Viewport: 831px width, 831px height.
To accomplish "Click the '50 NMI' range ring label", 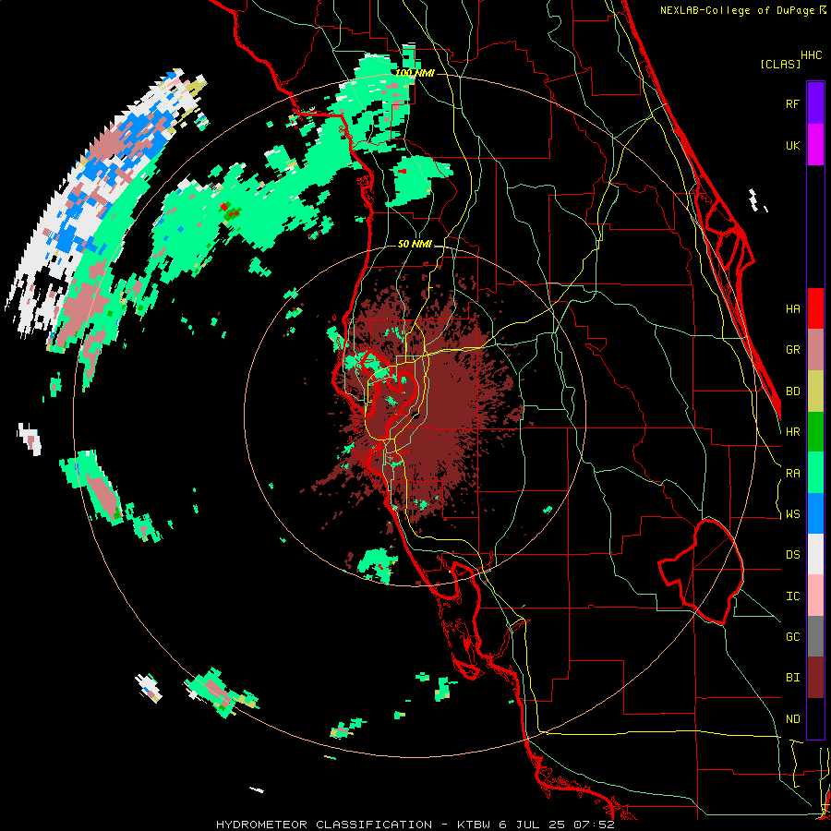I will click(x=415, y=244).
